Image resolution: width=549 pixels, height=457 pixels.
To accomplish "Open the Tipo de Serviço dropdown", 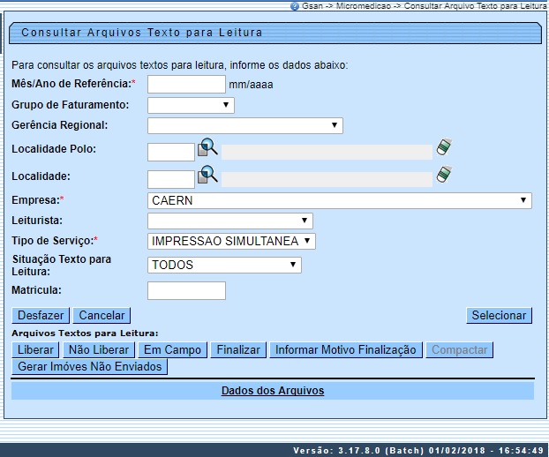I will click(231, 241).
